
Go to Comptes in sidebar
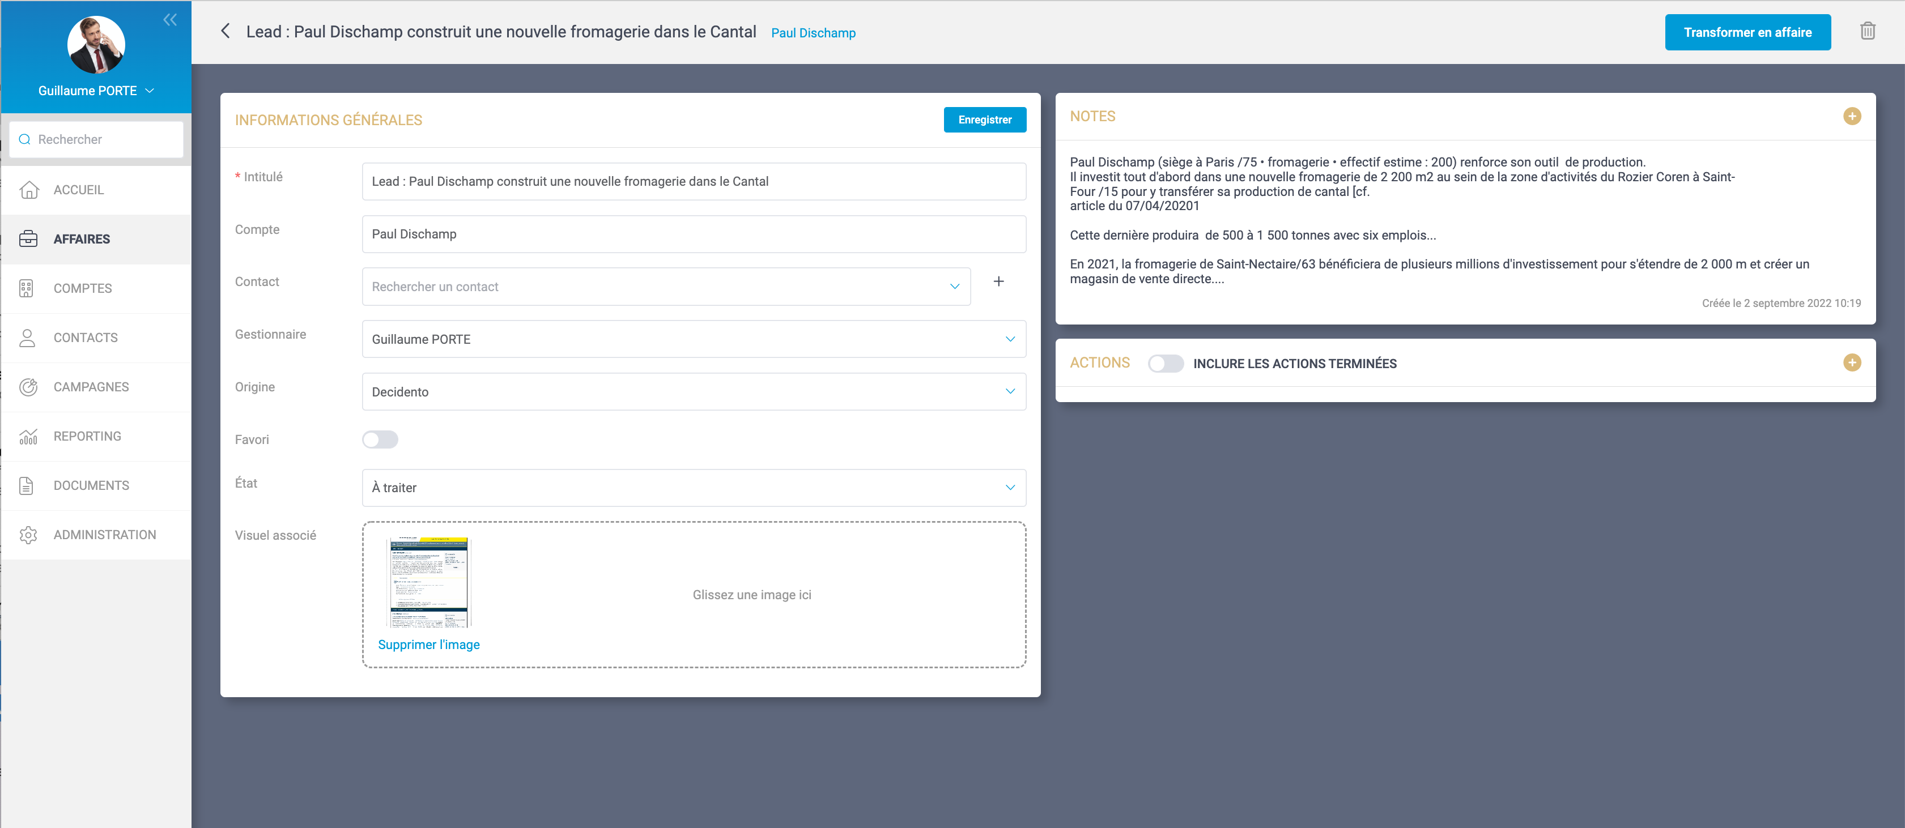pyautogui.click(x=82, y=288)
